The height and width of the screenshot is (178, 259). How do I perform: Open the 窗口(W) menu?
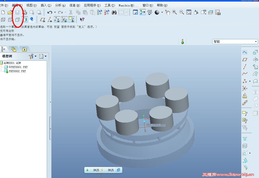(x=148, y=5)
